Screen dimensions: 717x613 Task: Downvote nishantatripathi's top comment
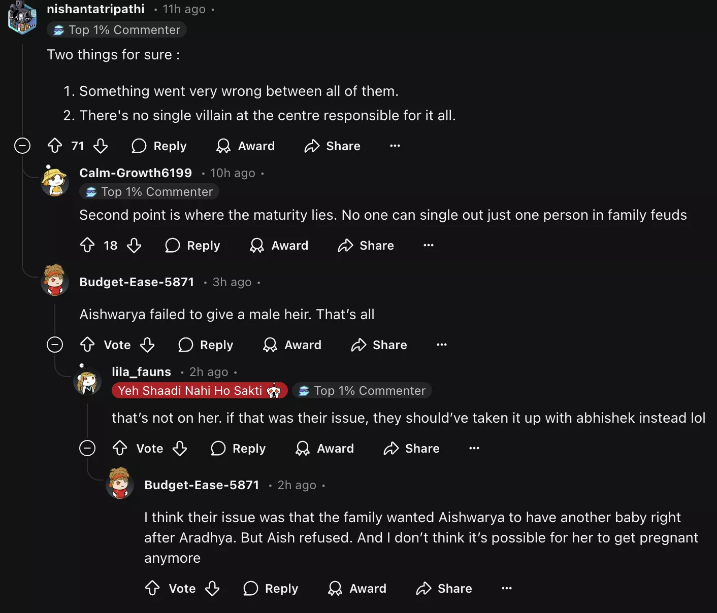coord(101,146)
